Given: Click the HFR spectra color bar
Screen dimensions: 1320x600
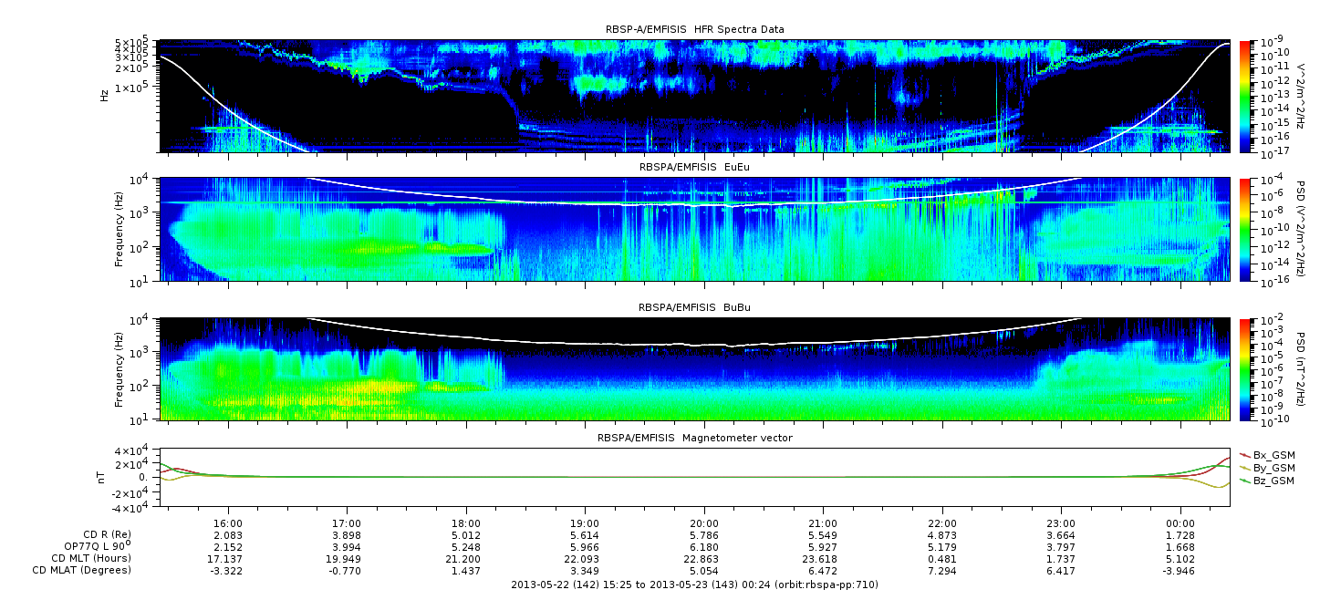Looking at the screenshot, I should (x=1245, y=95).
